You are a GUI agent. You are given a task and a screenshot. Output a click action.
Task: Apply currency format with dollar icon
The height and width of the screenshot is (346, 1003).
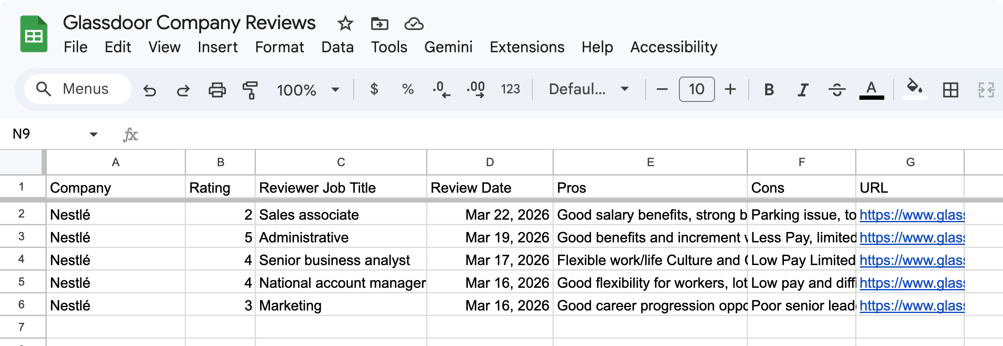pos(374,89)
